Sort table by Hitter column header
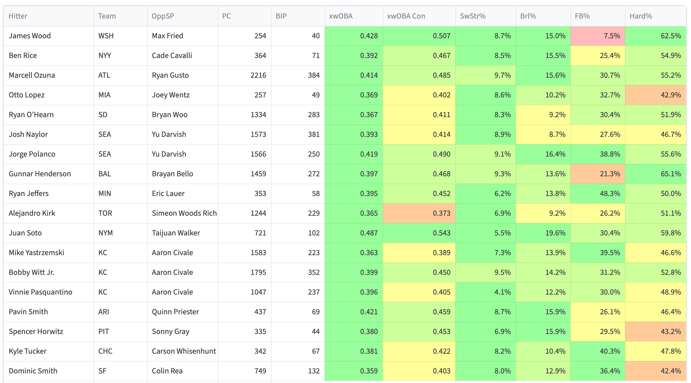Screen dimensions: 691x383 tap(18, 16)
